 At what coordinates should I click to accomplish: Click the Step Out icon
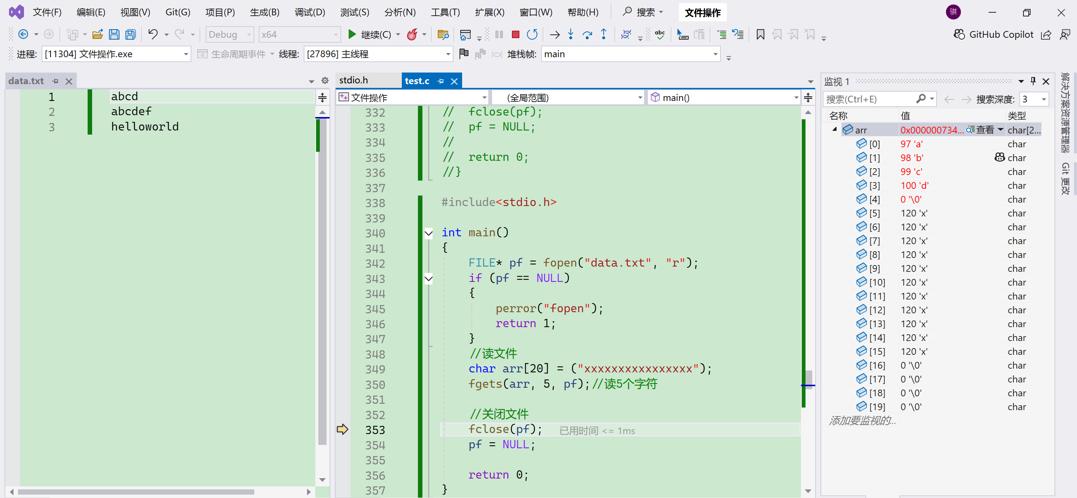(603, 34)
